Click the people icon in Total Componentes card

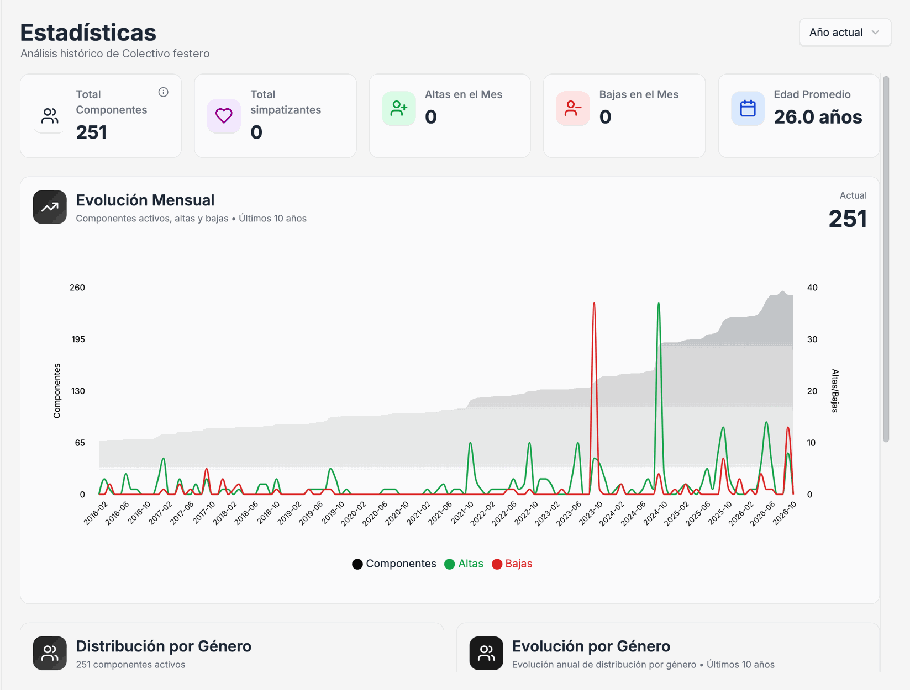click(50, 116)
